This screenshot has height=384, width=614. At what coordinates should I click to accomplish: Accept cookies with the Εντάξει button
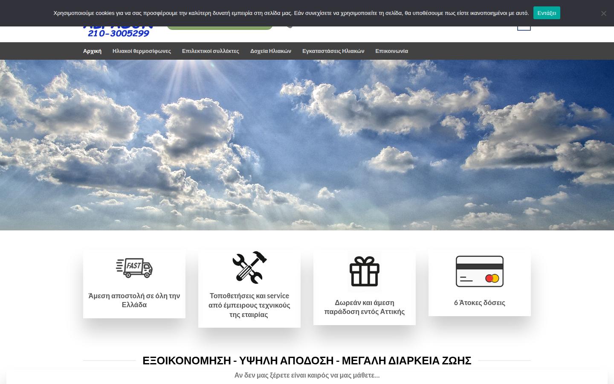coord(547,13)
